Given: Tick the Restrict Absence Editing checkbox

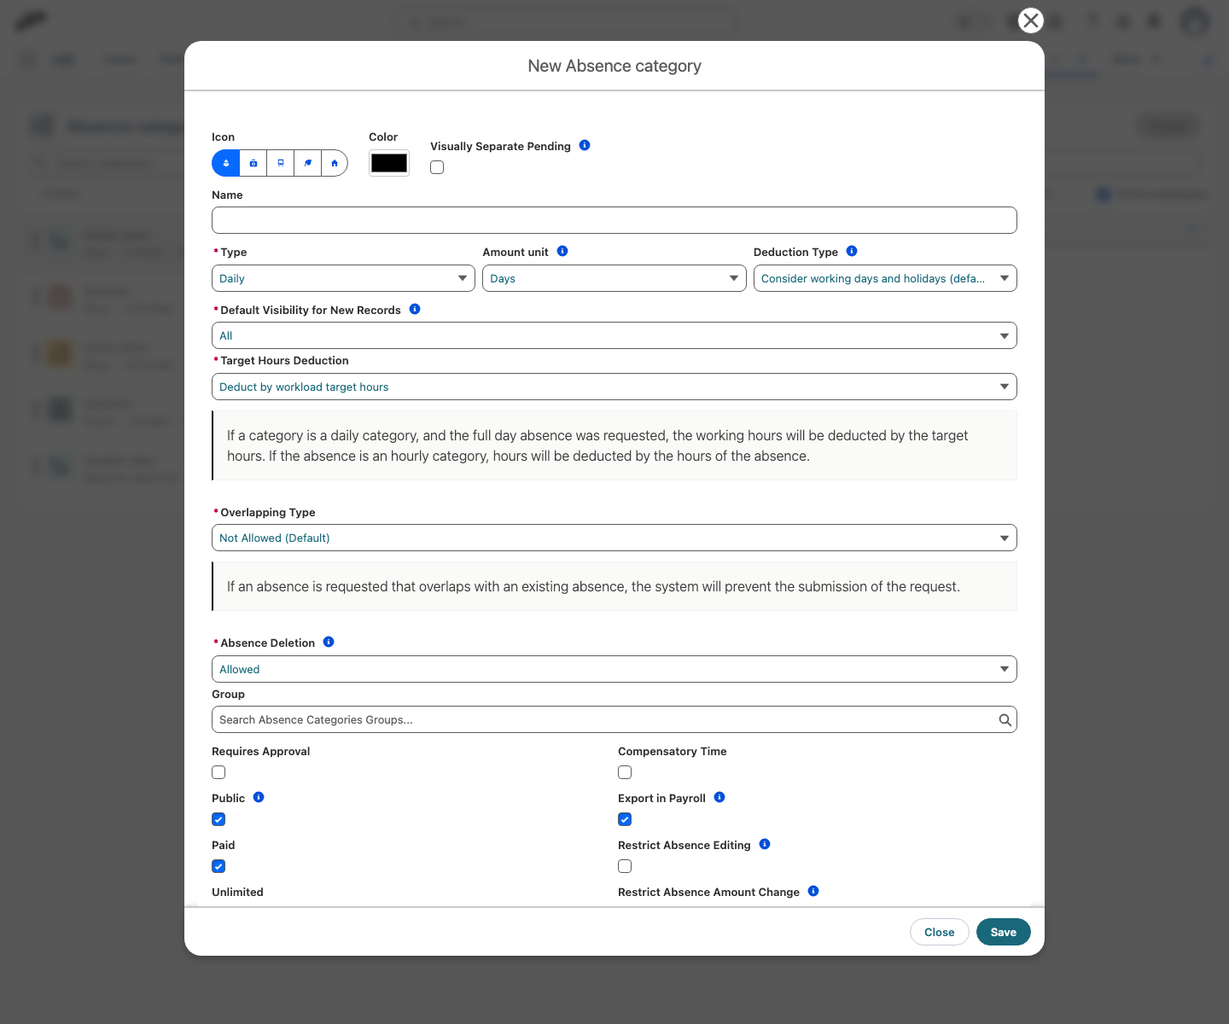Looking at the screenshot, I should point(625,866).
